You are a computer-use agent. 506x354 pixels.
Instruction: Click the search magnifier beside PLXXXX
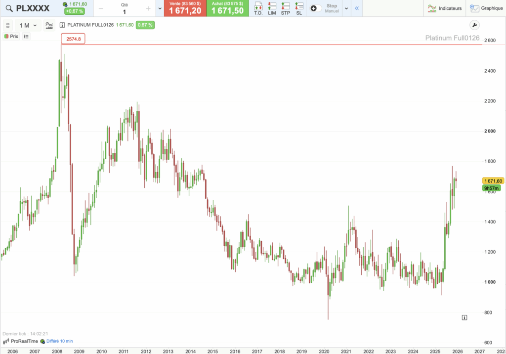9,8
